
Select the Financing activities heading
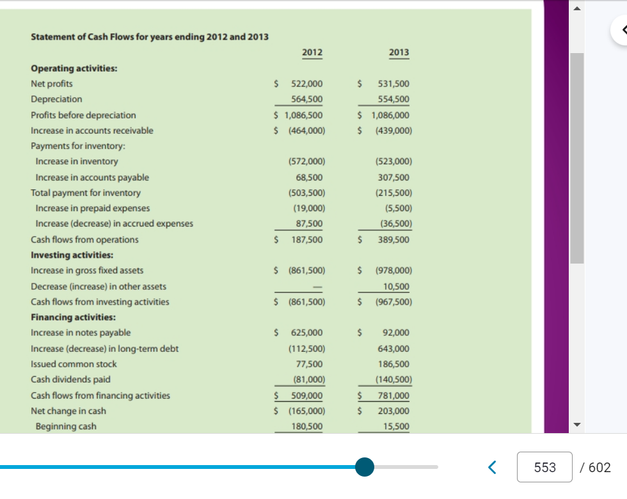tap(72, 317)
